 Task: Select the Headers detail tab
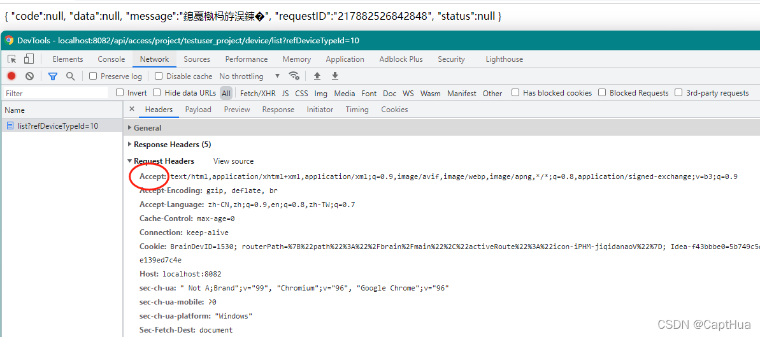[159, 110]
